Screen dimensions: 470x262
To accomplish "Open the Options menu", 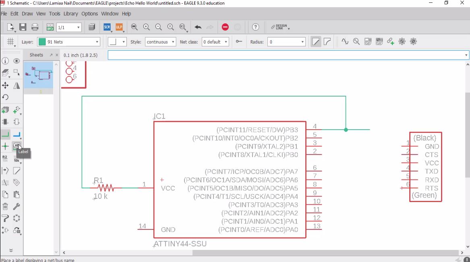I will pyautogui.click(x=90, y=14).
